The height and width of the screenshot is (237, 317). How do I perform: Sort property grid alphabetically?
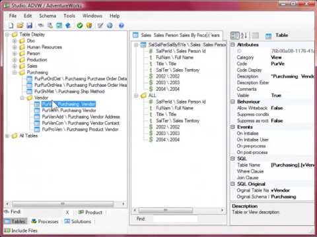click(x=244, y=36)
